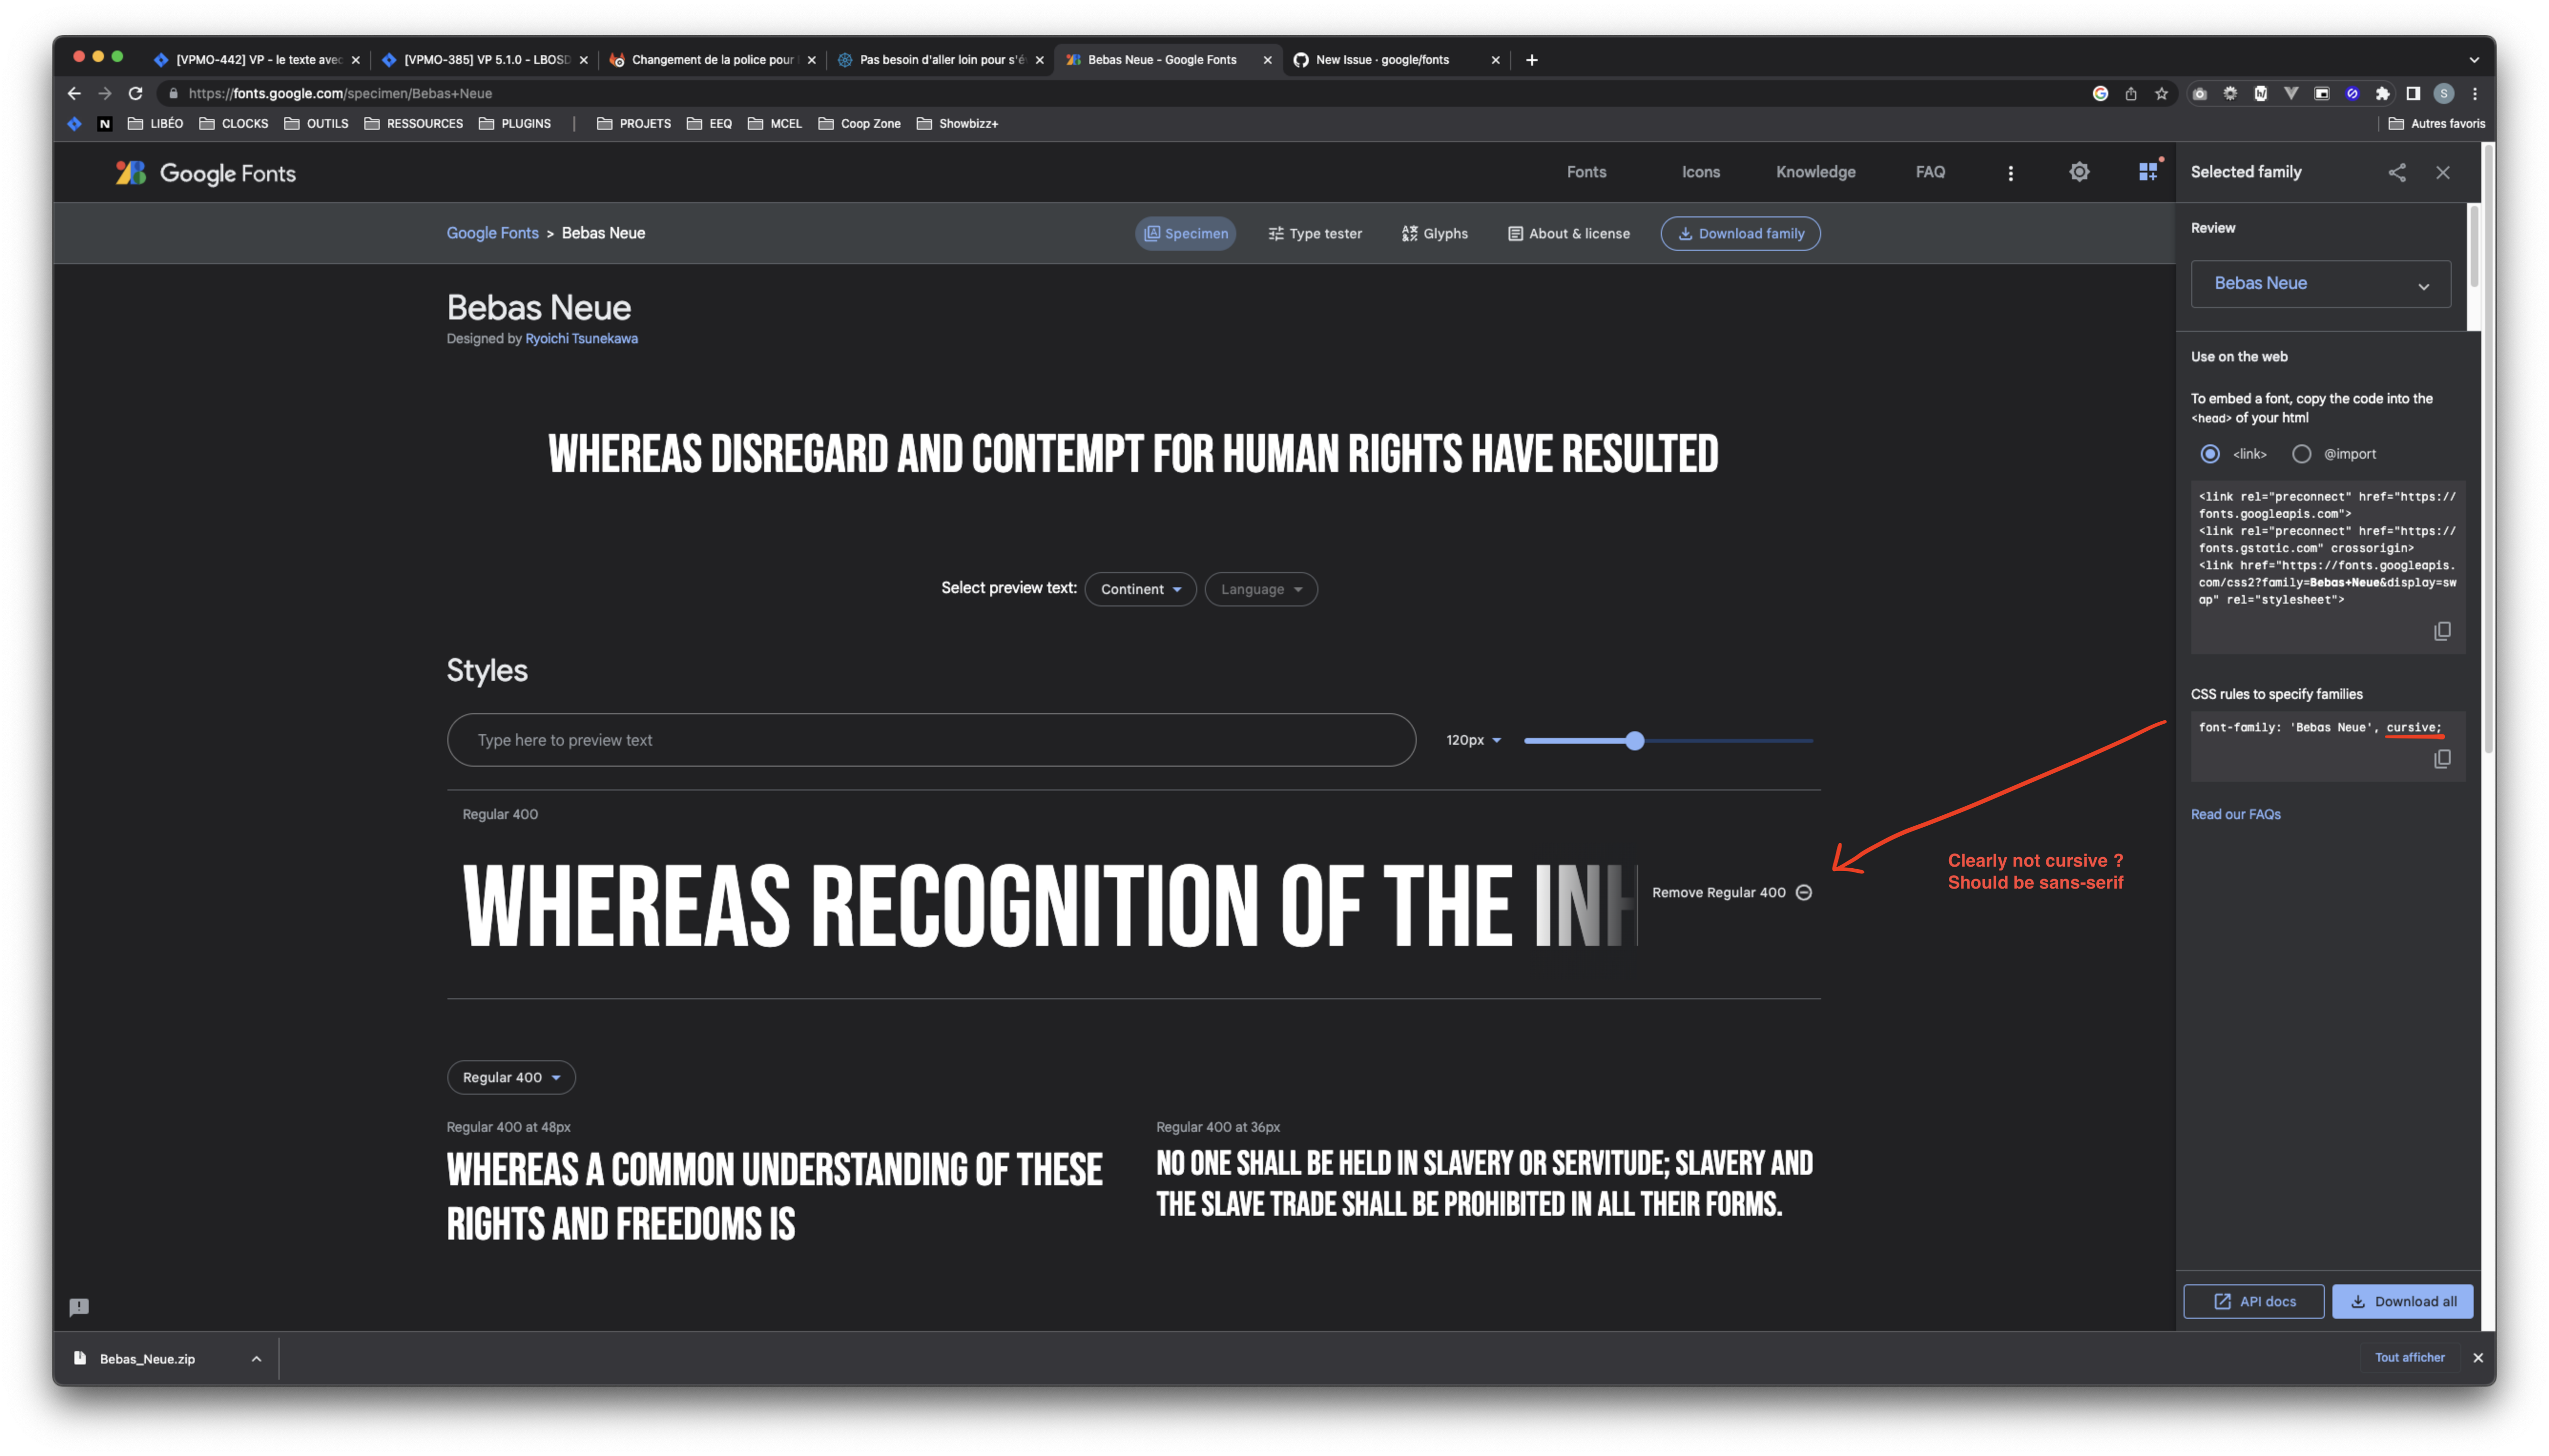Image resolution: width=2549 pixels, height=1456 pixels.
Task: Open the Knowledge nav item
Action: point(1815,172)
